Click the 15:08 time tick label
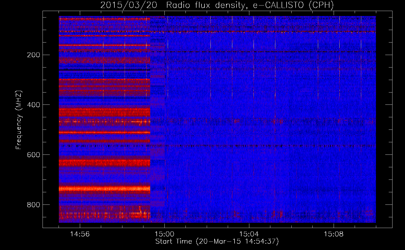405x250 pixels. click(x=334, y=234)
